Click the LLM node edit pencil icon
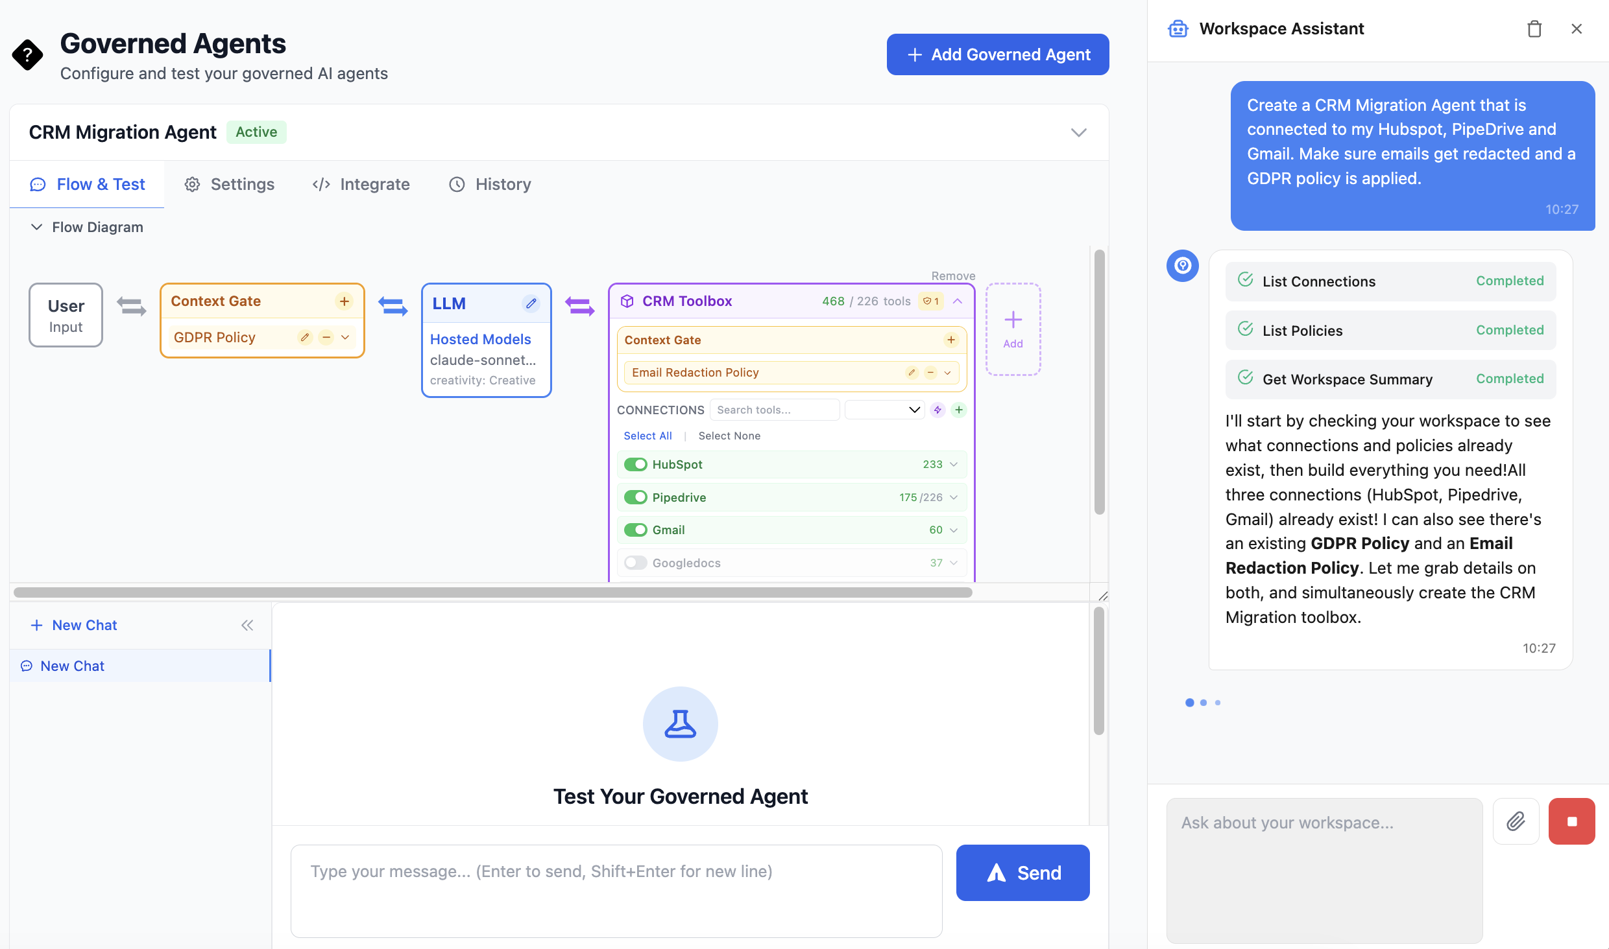 click(x=531, y=303)
